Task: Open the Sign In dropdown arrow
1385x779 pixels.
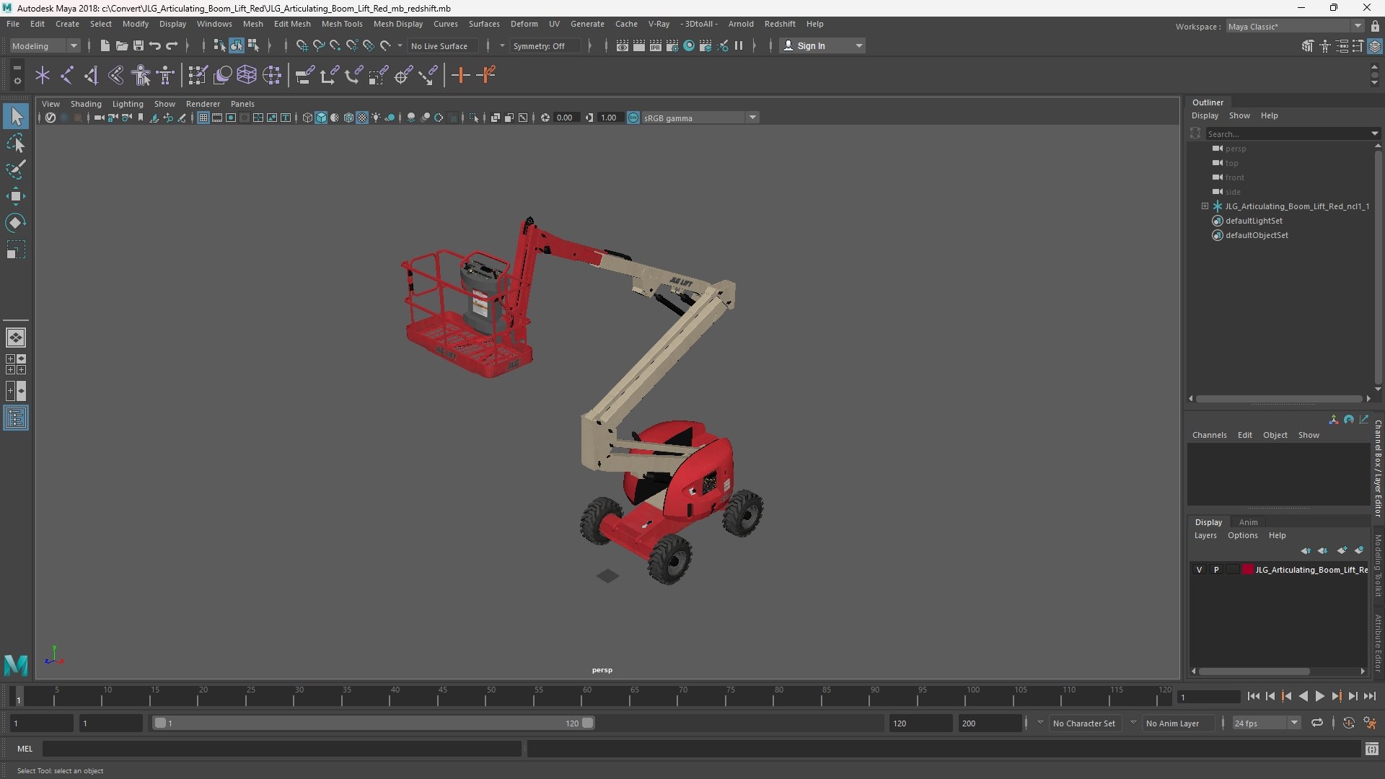Action: point(859,45)
